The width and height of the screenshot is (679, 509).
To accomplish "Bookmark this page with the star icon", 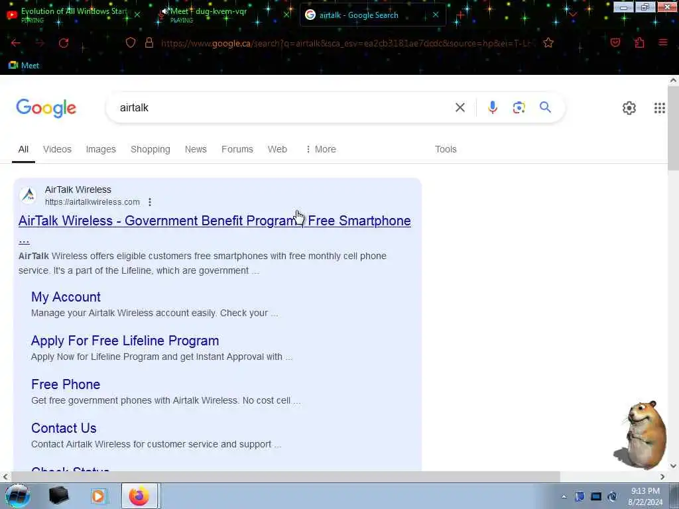I will [548, 42].
